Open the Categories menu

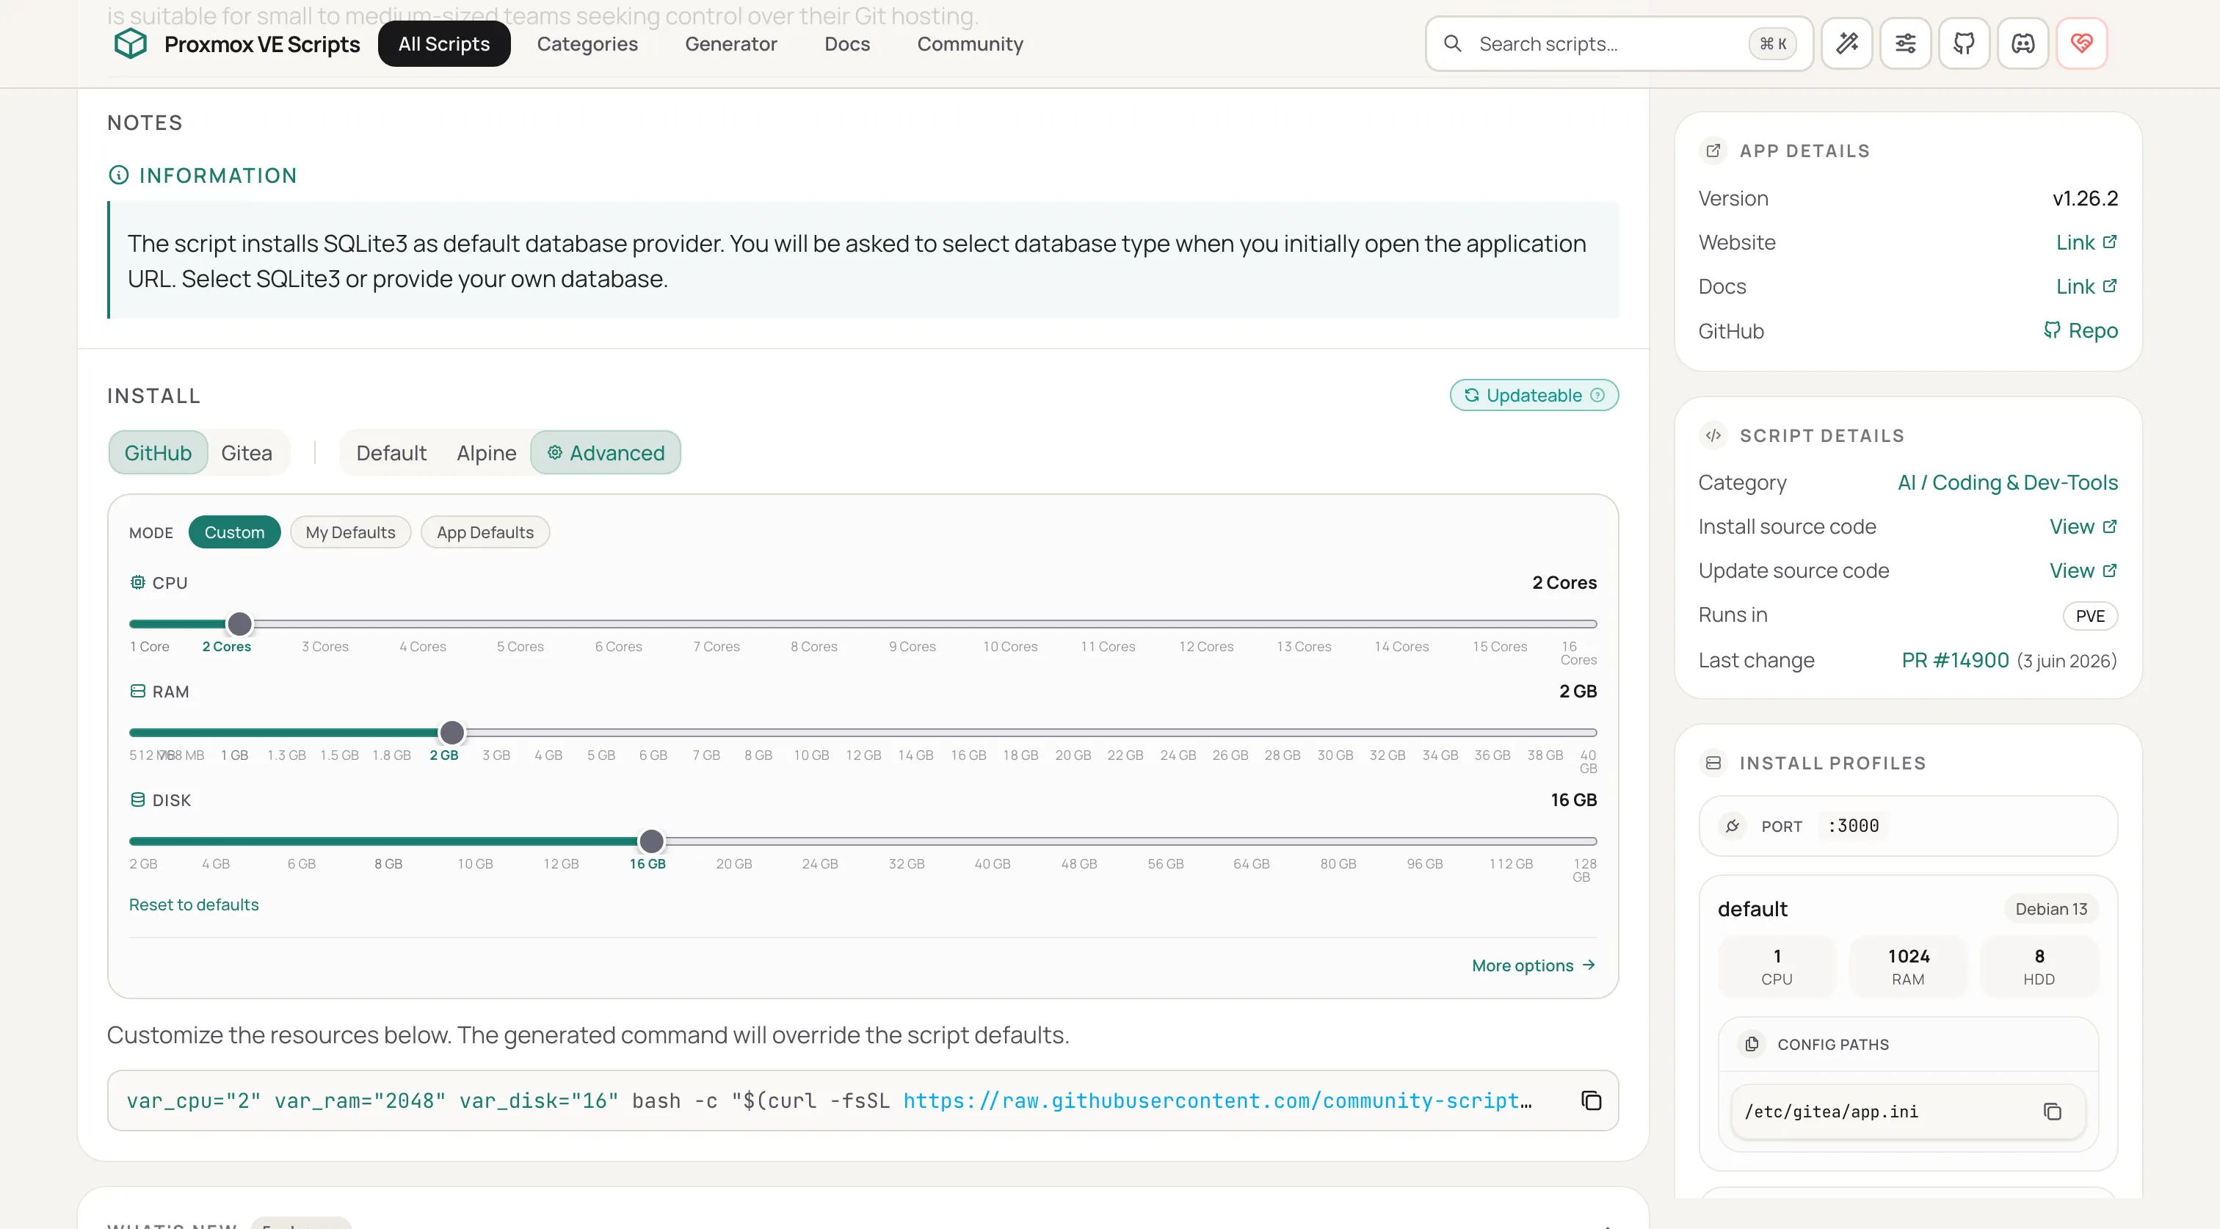pyautogui.click(x=587, y=44)
